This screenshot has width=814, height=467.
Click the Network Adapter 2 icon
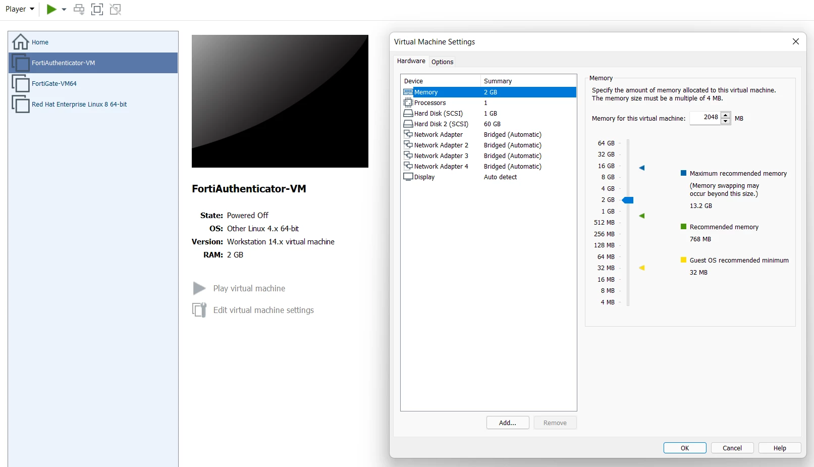click(408, 145)
